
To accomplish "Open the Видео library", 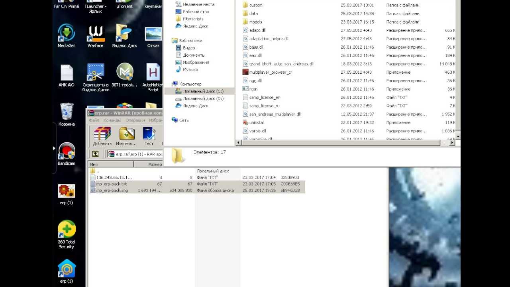I will [185, 48].
